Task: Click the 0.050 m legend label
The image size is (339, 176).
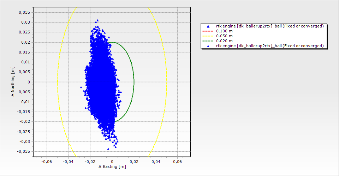Action: click(x=225, y=36)
